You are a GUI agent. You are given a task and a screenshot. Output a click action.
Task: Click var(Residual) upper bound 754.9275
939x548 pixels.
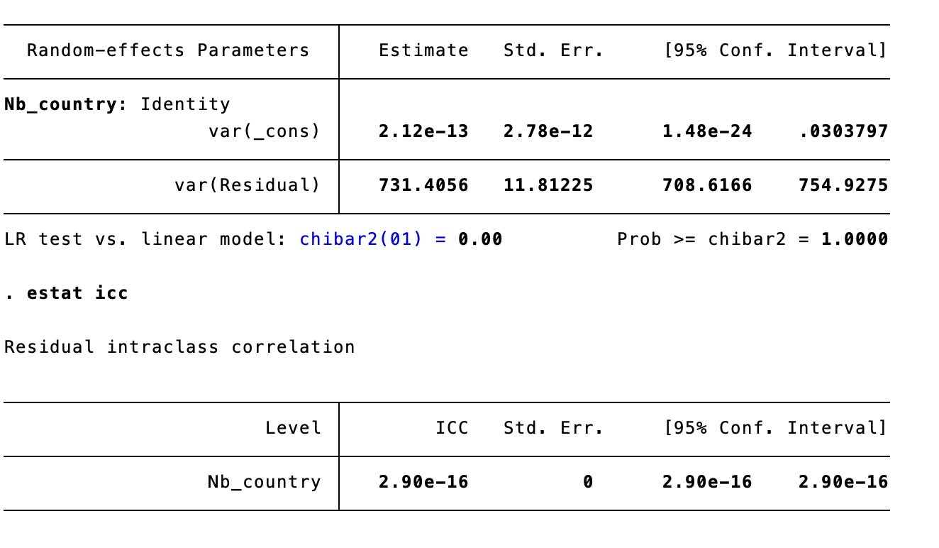pyautogui.click(x=843, y=185)
